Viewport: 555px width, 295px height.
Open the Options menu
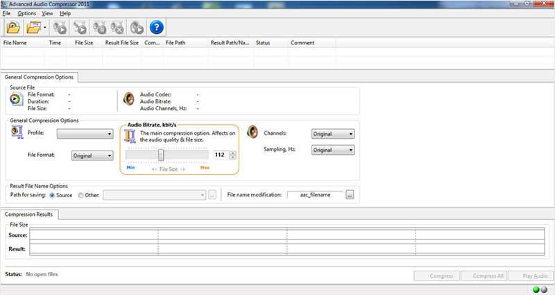click(27, 13)
